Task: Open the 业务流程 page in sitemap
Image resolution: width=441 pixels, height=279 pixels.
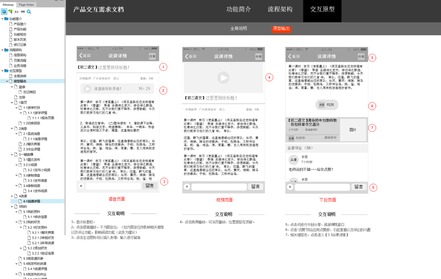Action: pos(20,65)
